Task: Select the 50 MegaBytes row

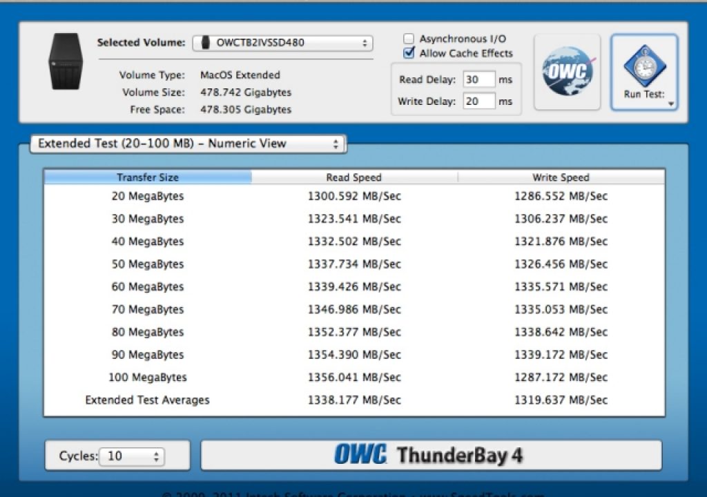Action: 354,264
